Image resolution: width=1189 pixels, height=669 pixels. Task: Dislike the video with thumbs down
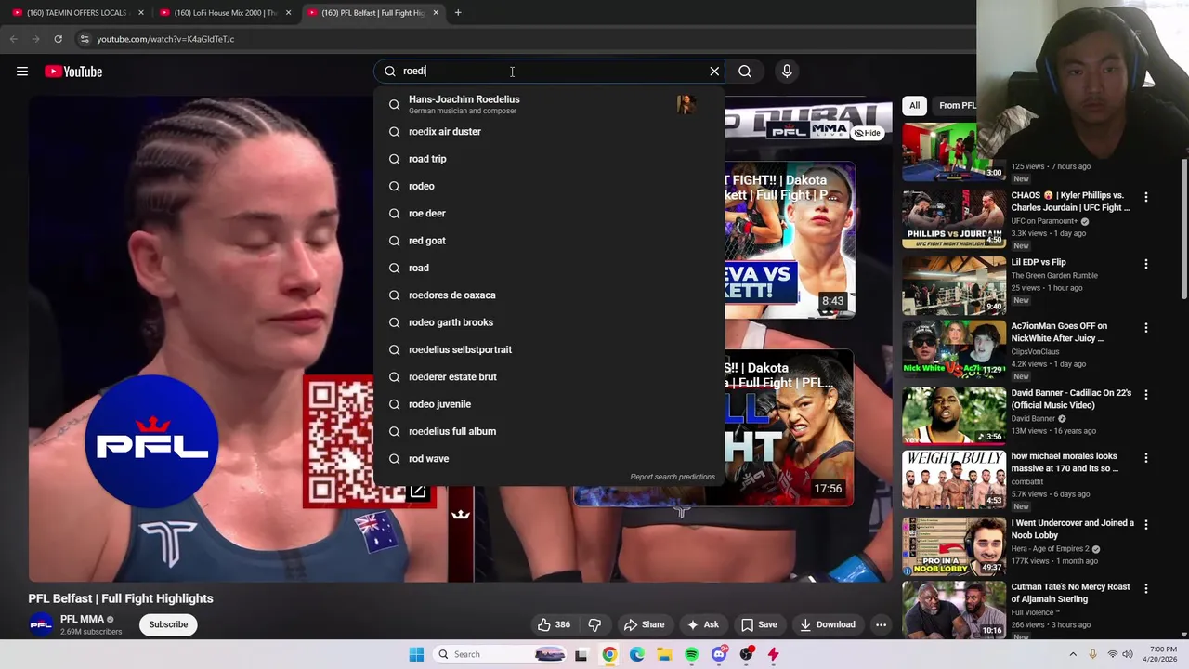tap(594, 624)
